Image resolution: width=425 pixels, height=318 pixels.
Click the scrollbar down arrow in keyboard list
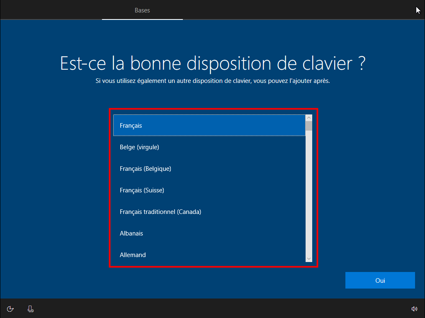point(308,259)
